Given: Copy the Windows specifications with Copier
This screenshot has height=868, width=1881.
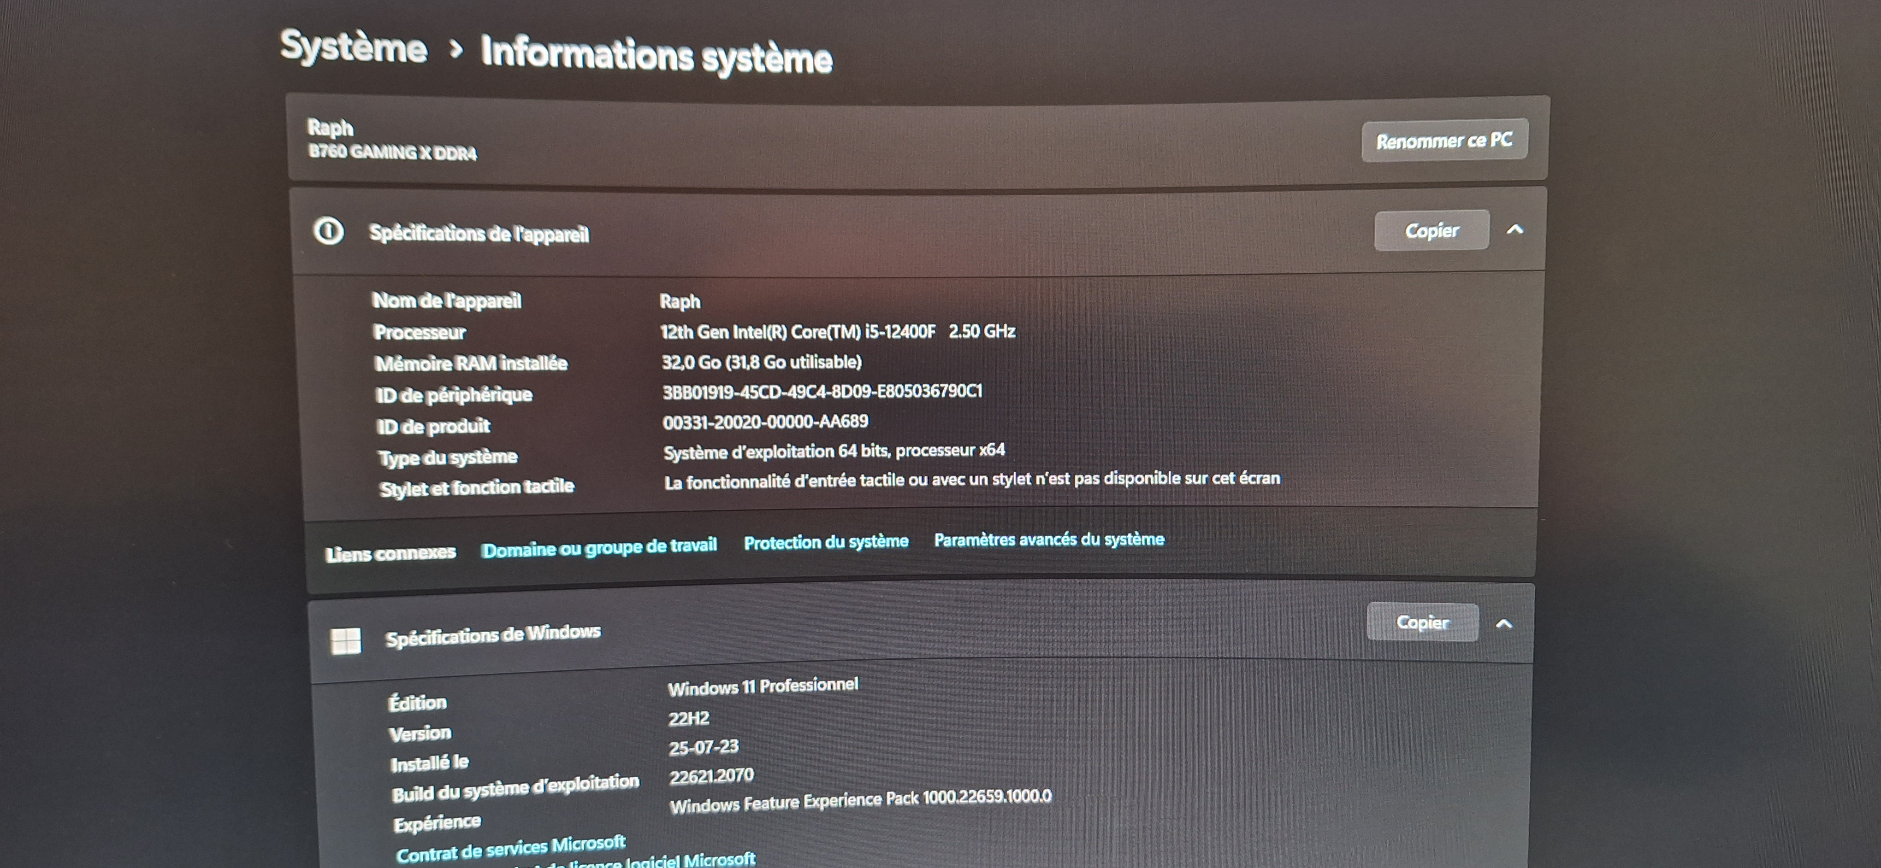Looking at the screenshot, I should [1422, 622].
